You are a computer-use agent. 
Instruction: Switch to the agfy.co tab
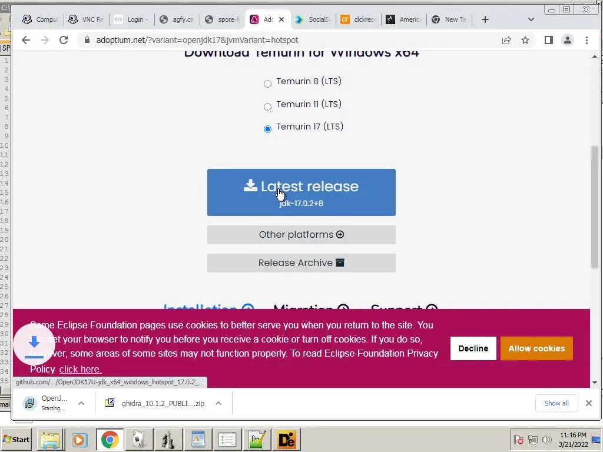point(177,19)
